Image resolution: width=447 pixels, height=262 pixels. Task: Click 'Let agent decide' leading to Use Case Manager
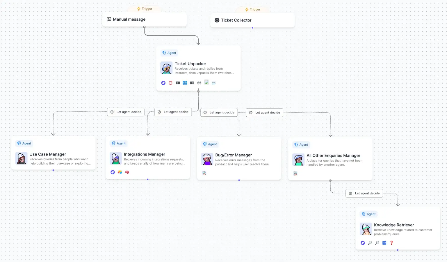coord(126,112)
